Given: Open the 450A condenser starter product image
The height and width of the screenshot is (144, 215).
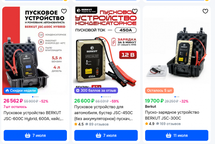Looking at the screenshot, I should click(x=106, y=51).
